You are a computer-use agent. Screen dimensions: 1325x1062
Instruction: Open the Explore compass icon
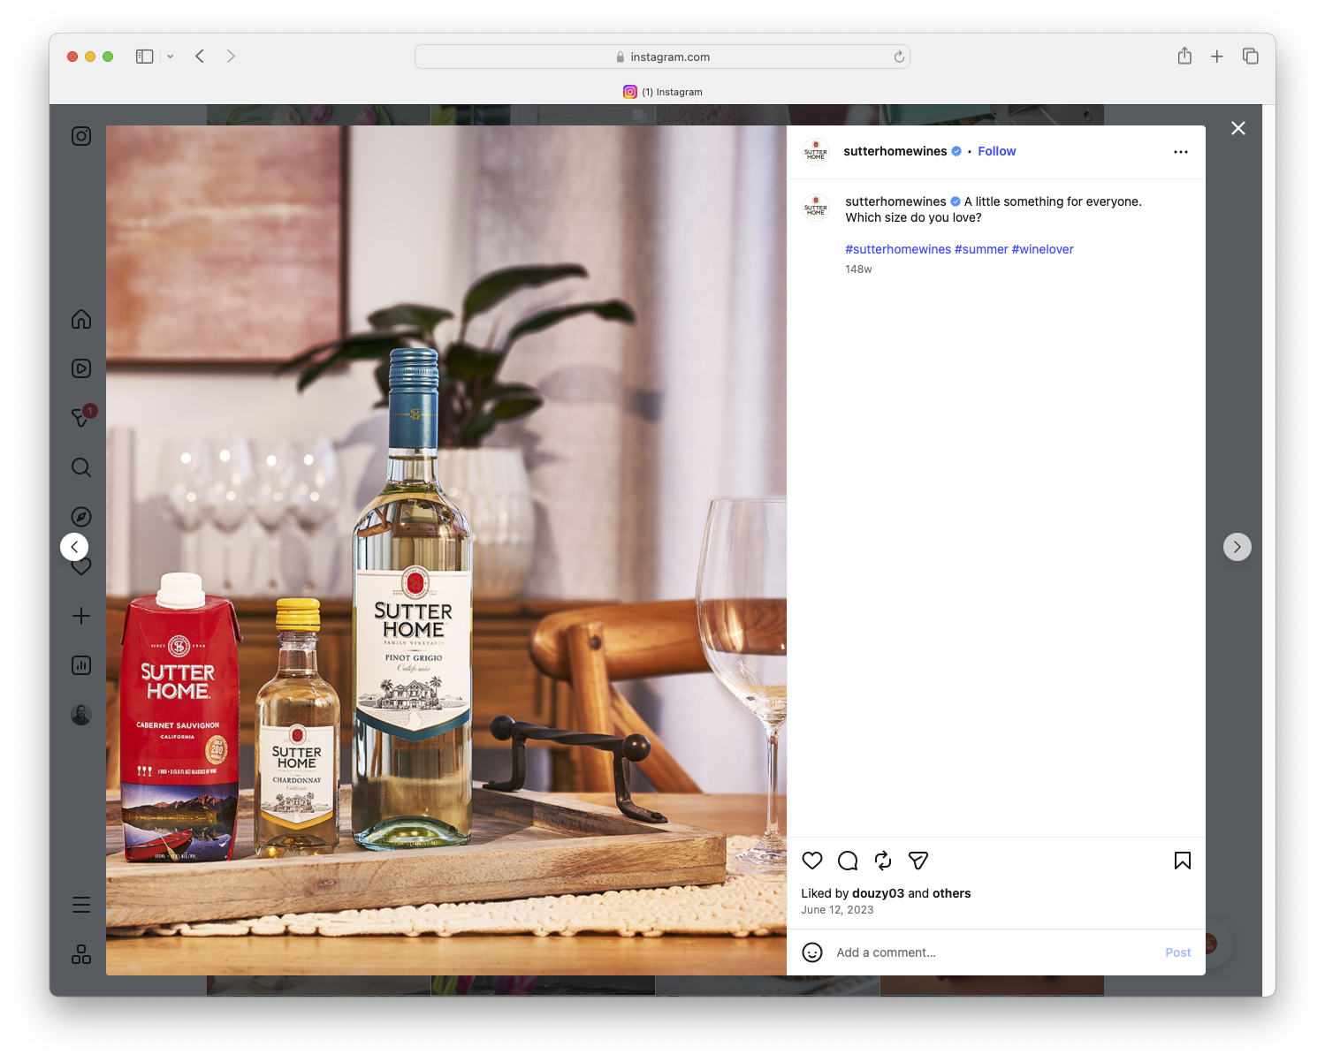[81, 517]
